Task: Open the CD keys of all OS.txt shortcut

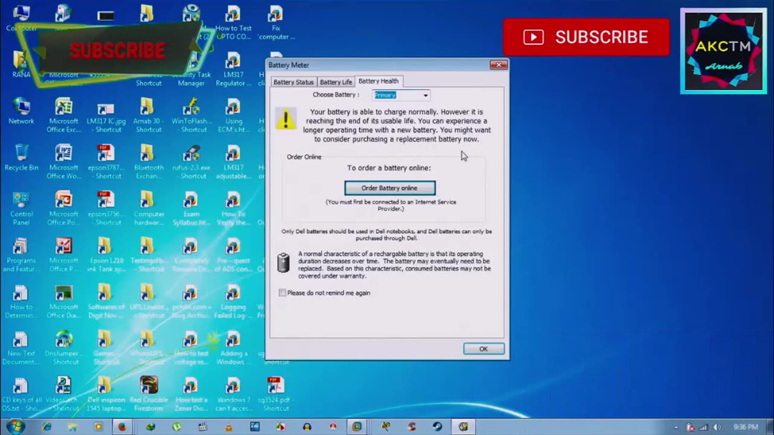Action: coord(21,393)
